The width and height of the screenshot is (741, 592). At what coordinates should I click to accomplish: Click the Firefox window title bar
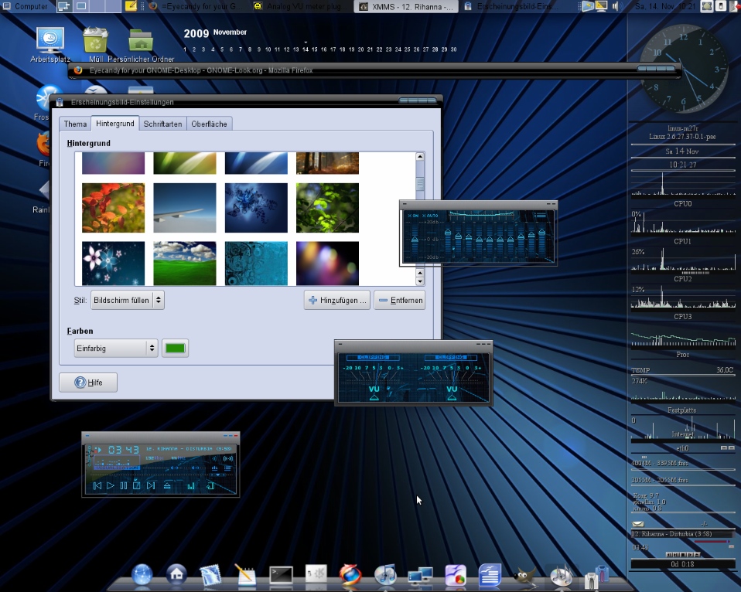[x=374, y=70]
